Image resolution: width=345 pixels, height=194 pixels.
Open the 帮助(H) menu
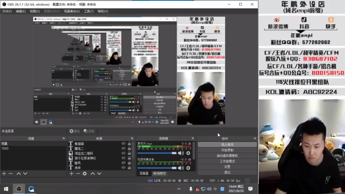click(x=103, y=11)
